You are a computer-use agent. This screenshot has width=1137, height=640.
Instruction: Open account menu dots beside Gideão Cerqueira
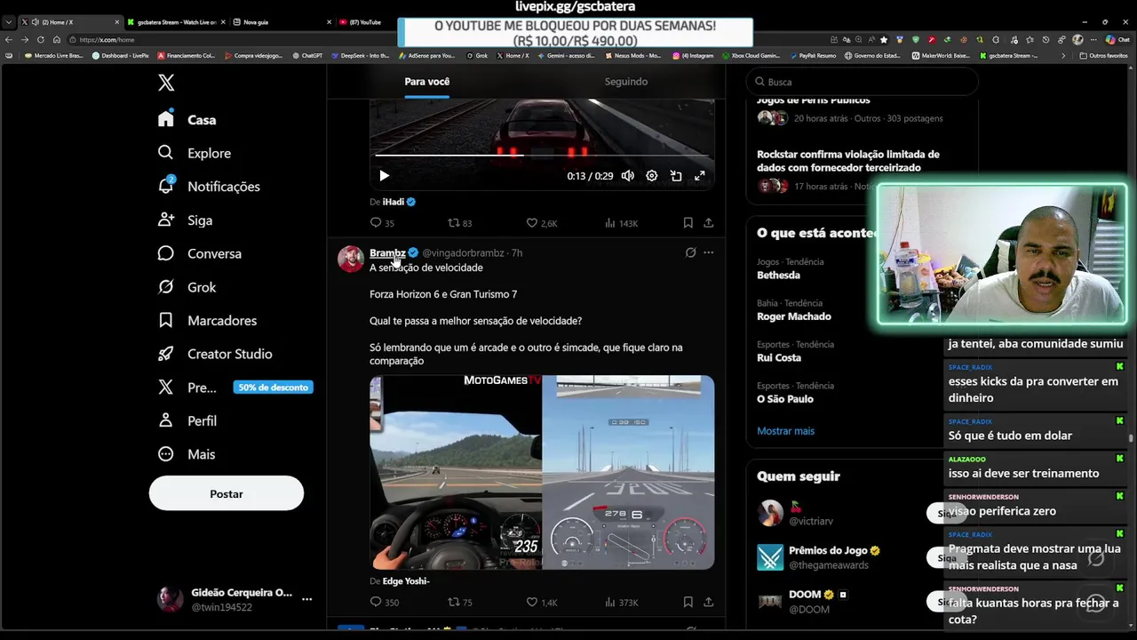coord(306,599)
